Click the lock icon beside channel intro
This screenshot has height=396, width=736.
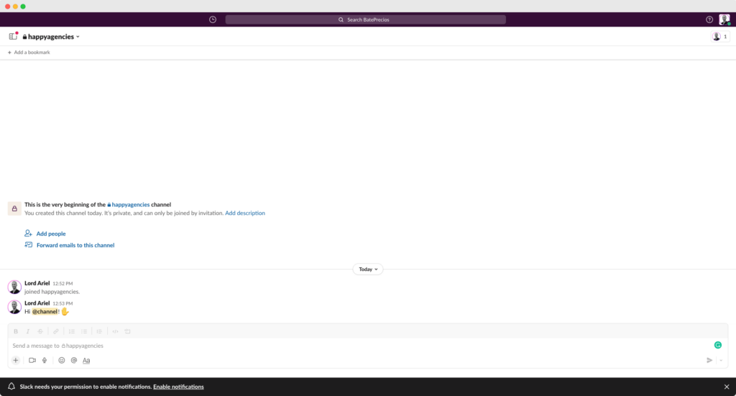(14, 208)
